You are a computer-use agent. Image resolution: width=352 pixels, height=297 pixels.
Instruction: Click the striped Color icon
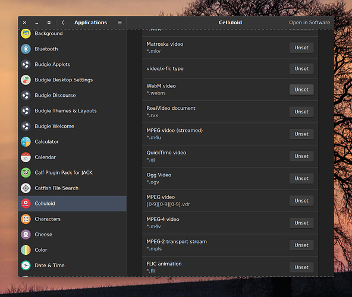26,250
